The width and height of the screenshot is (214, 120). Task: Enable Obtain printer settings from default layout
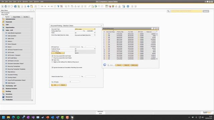pos(52,62)
